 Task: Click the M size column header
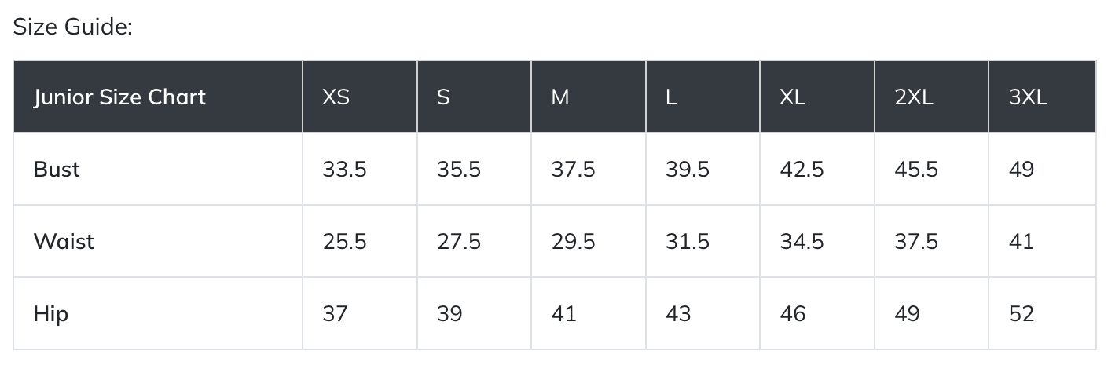pyautogui.click(x=560, y=97)
